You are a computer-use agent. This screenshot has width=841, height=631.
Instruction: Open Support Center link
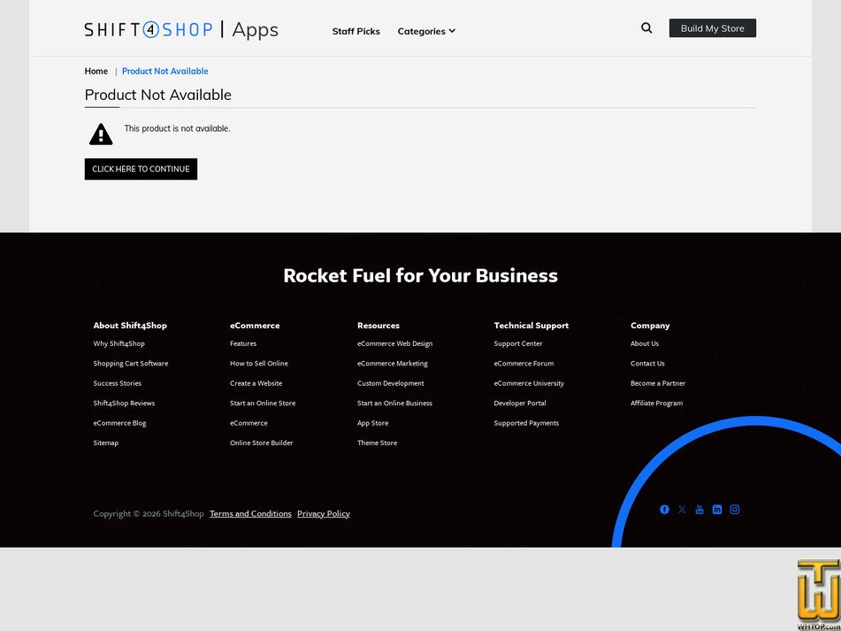pyautogui.click(x=518, y=343)
